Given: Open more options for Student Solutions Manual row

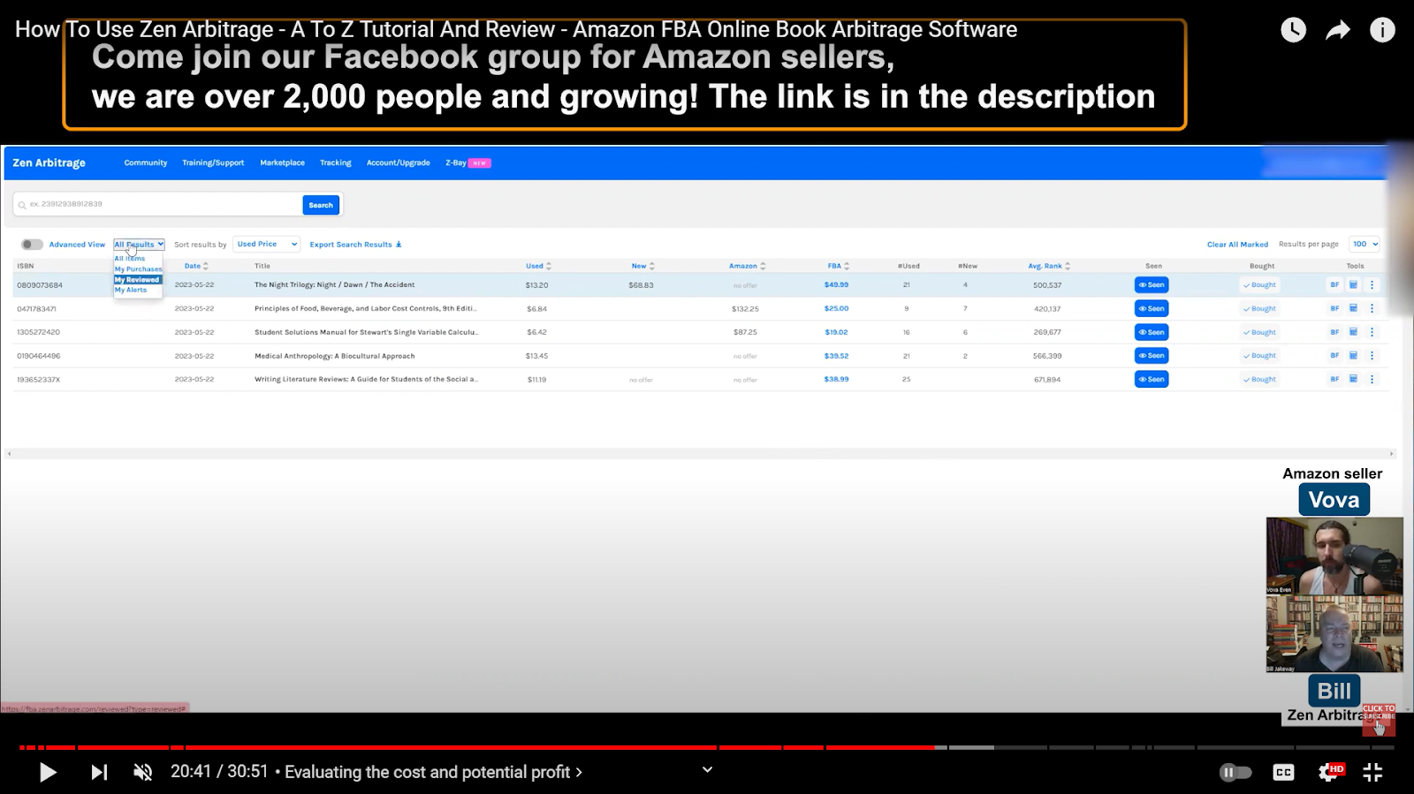Looking at the screenshot, I should (1372, 332).
